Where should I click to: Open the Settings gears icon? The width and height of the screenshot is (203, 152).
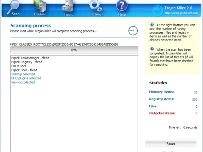tap(96, 6)
